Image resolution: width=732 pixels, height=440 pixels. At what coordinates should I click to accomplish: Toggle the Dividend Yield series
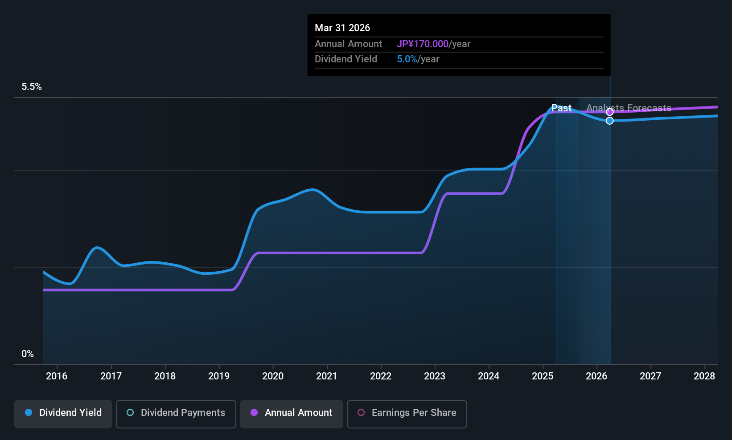(63, 414)
